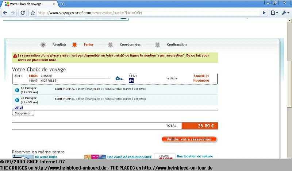Bookmark this page with the star icon

[33, 13]
